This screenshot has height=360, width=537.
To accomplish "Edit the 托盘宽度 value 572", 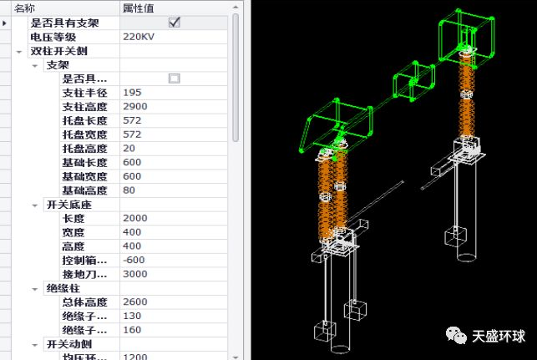I will pos(174,134).
